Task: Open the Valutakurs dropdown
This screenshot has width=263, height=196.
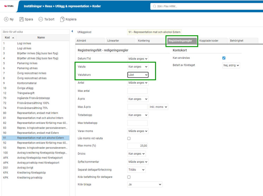Action: pos(138,75)
